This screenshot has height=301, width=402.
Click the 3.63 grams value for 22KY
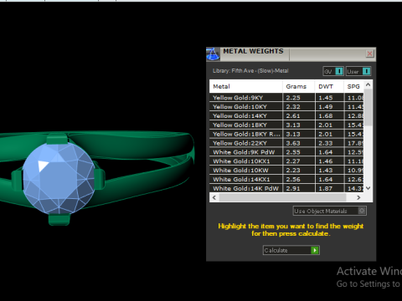(x=293, y=143)
